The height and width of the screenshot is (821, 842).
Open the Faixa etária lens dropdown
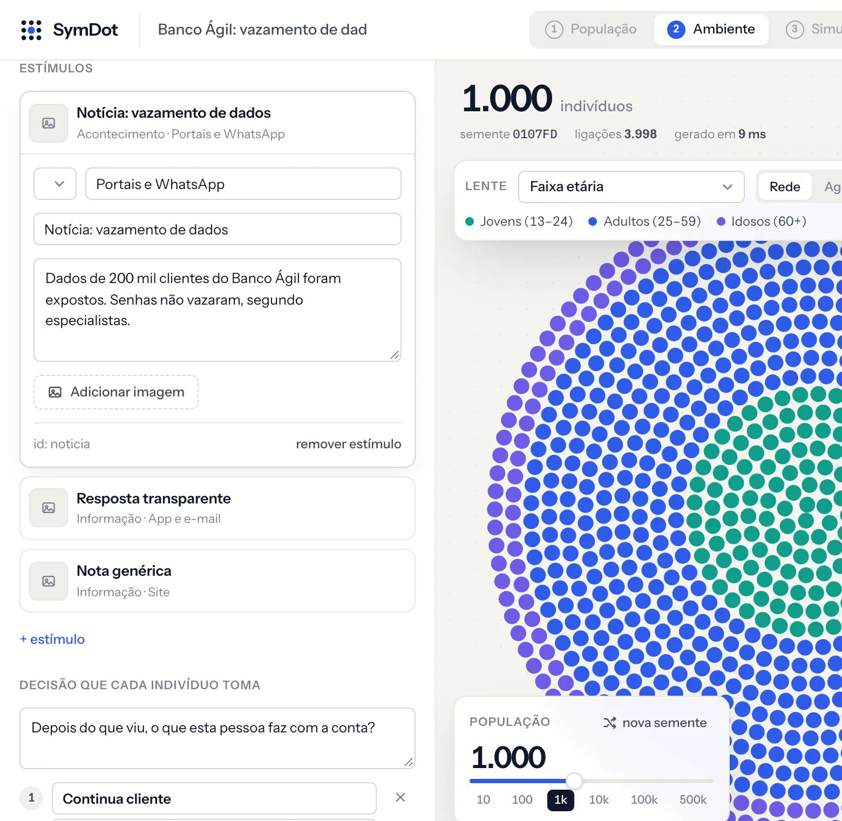(x=631, y=187)
